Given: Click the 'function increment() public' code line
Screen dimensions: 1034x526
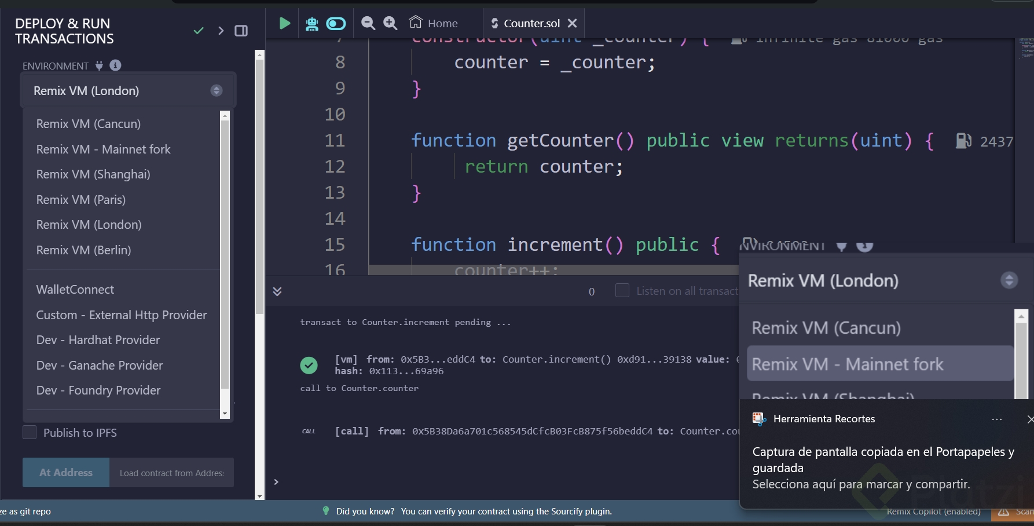Looking at the screenshot, I should [566, 245].
